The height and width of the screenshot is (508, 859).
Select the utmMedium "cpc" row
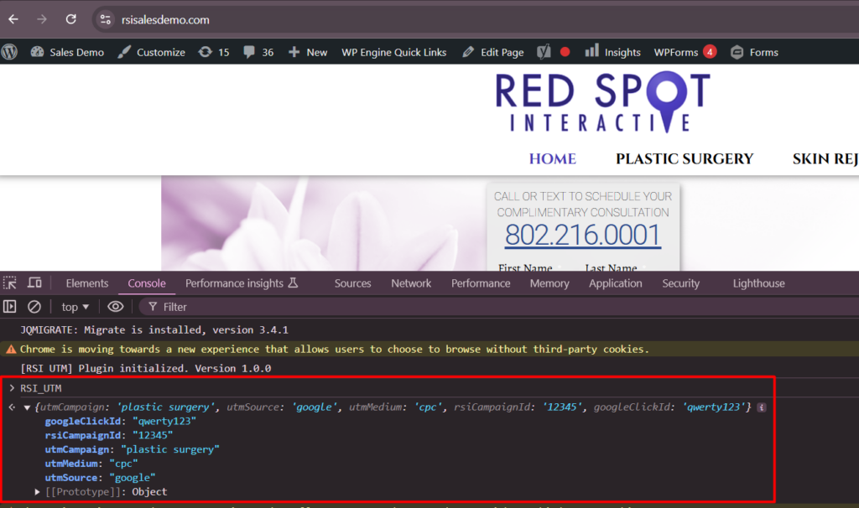(91, 464)
